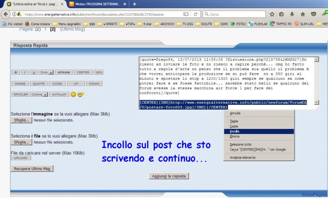The height and width of the screenshot is (198, 328).
Task: Open the 5 star bookmarks folder
Action: tap(145, 24)
